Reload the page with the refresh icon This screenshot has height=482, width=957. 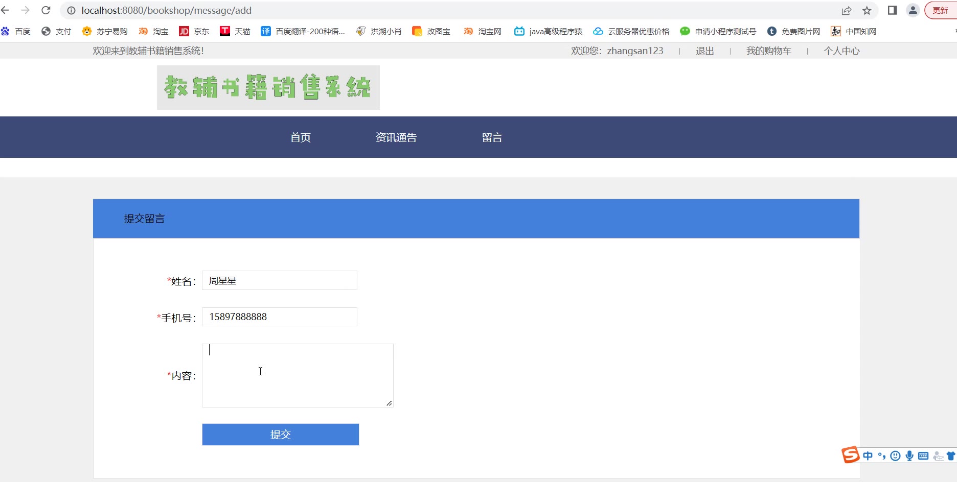point(46,10)
